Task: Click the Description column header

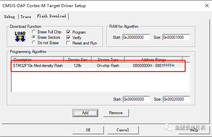Action: click(x=38, y=59)
